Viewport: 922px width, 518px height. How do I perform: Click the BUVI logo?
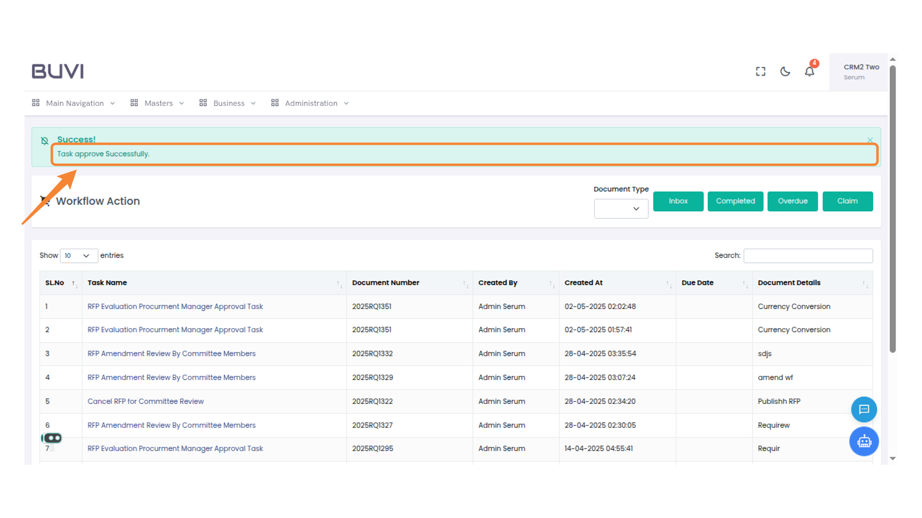click(58, 71)
